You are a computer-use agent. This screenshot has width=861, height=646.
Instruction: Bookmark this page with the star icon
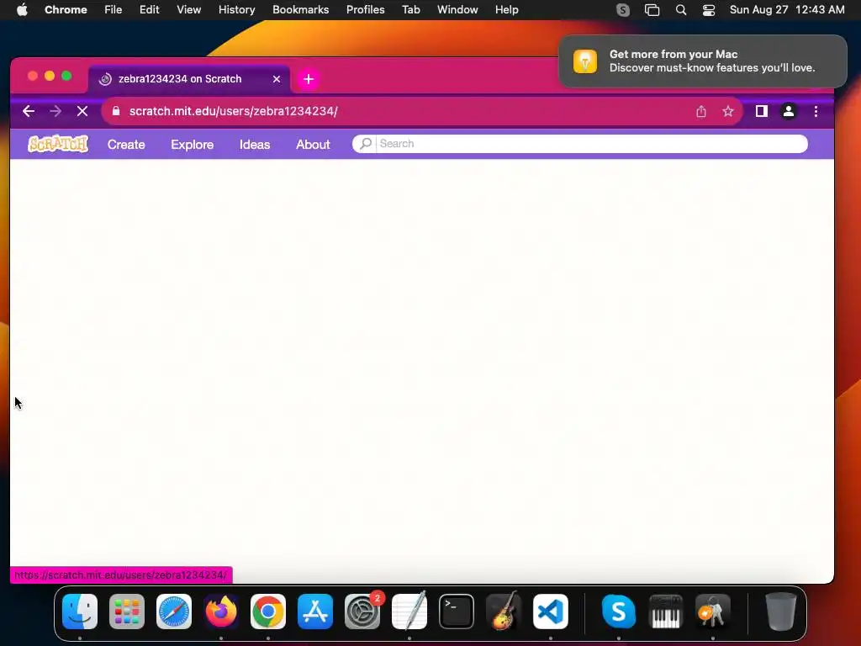tap(728, 112)
